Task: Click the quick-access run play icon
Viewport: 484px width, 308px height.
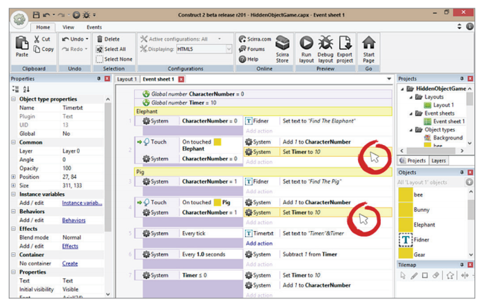Action: tap(76, 15)
